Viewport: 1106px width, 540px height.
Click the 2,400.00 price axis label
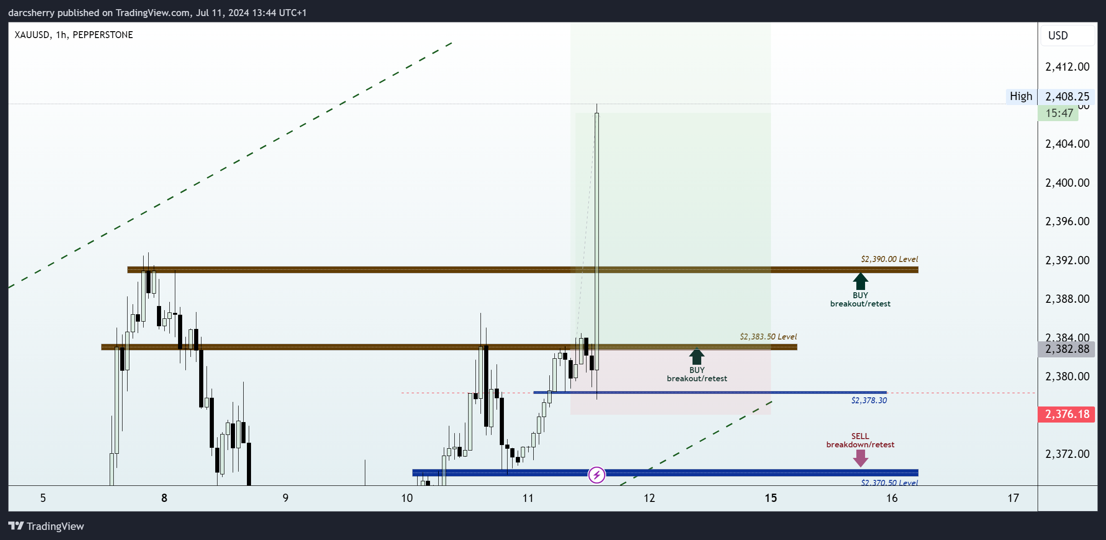click(1067, 183)
